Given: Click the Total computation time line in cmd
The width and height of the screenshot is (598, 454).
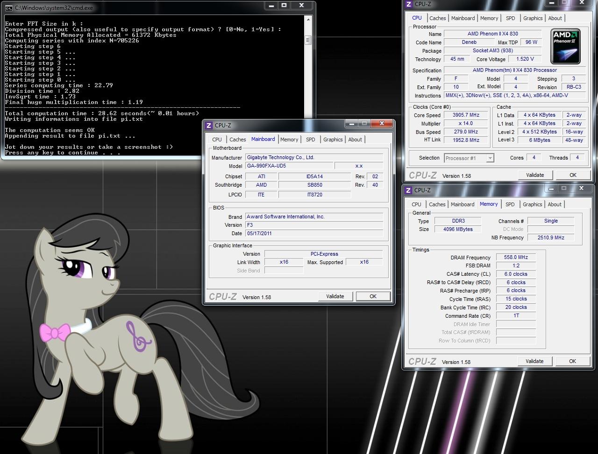Looking at the screenshot, I should pos(102,113).
